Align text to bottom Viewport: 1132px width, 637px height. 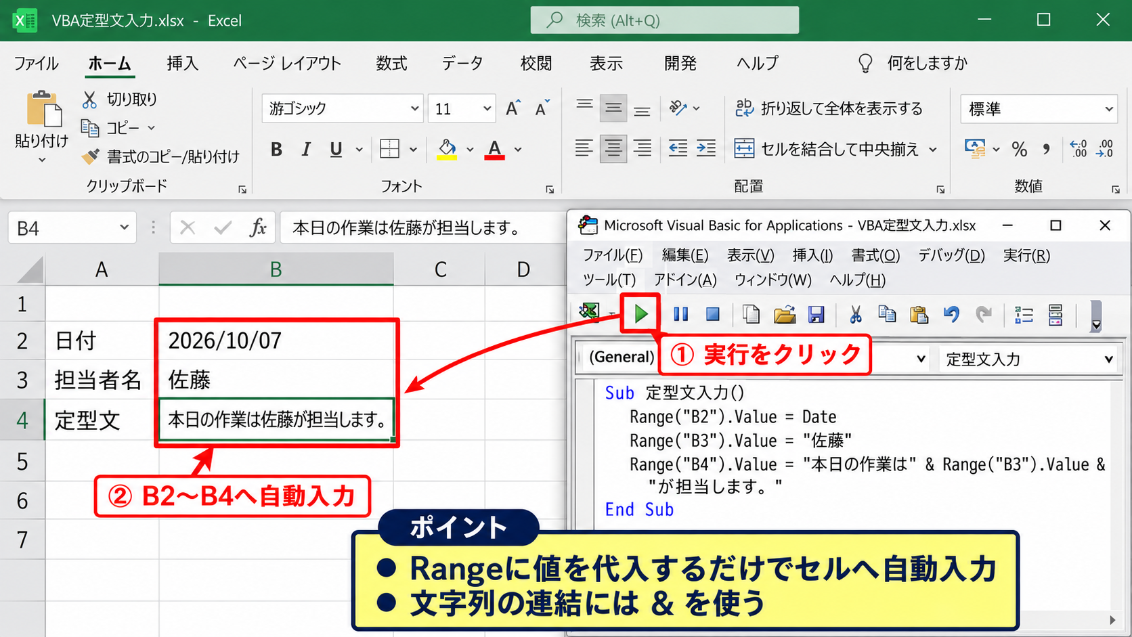click(642, 109)
